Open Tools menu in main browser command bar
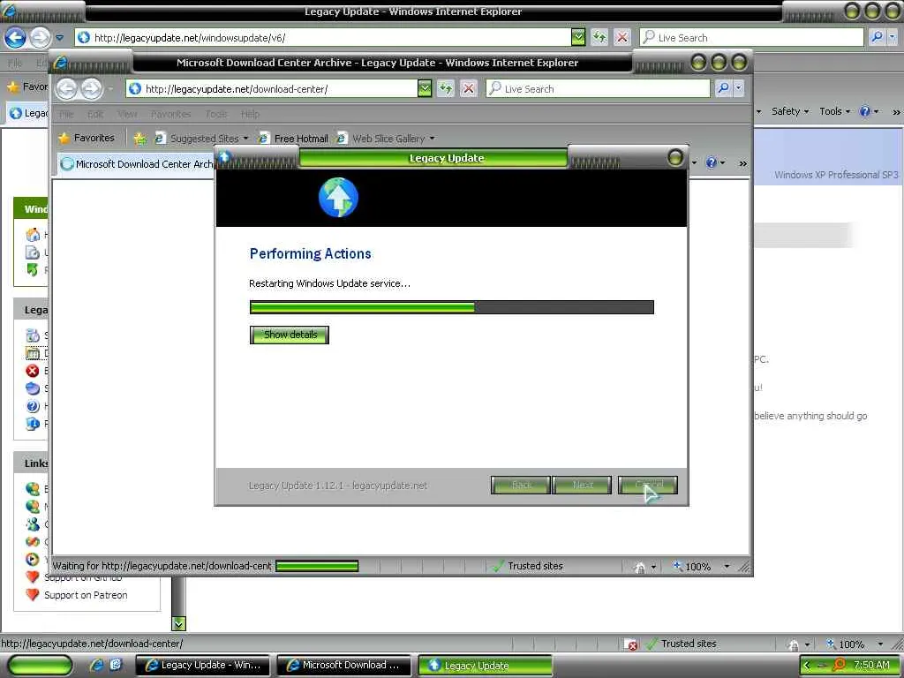 834,111
